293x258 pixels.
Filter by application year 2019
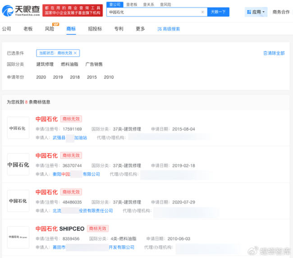pos(58,77)
